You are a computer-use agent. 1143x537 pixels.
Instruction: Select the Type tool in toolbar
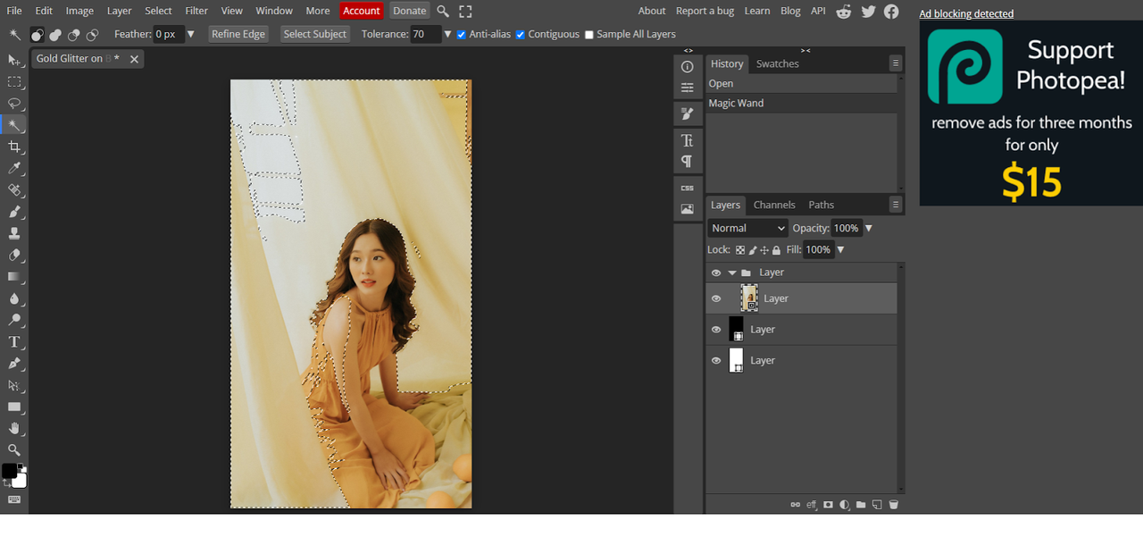pyautogui.click(x=14, y=342)
